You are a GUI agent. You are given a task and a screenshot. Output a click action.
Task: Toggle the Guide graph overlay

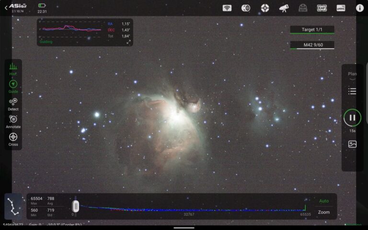[x=13, y=87]
